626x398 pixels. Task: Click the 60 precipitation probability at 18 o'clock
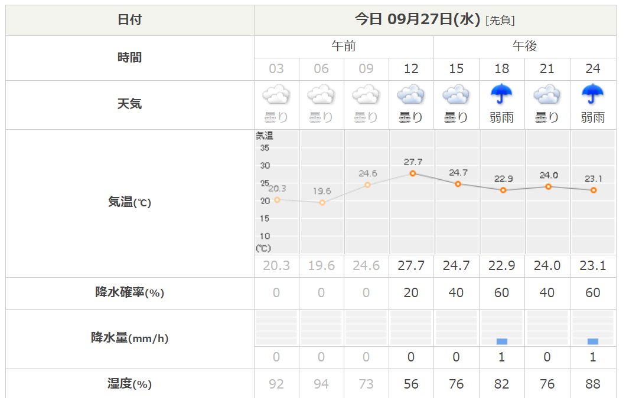(502, 293)
